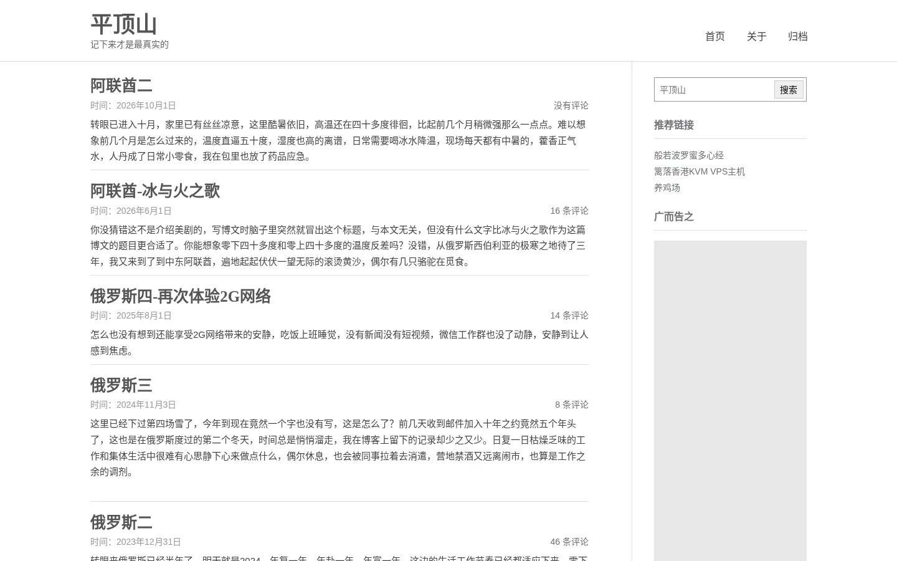Open the 关于 page

pos(756,36)
